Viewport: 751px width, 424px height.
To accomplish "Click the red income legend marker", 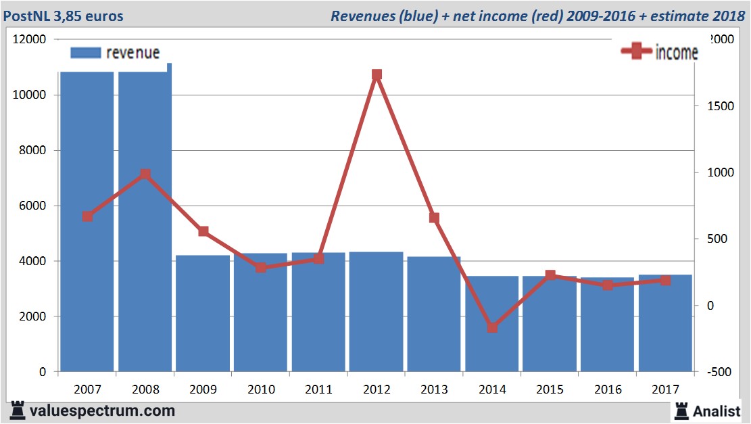I will [636, 52].
